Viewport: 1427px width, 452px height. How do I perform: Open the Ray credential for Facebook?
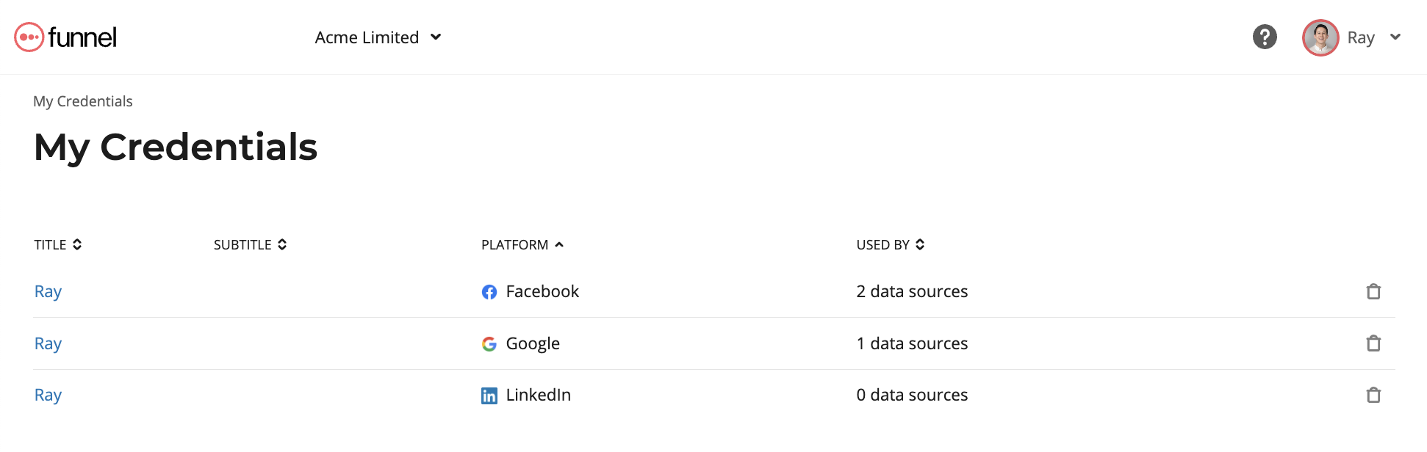(x=48, y=292)
